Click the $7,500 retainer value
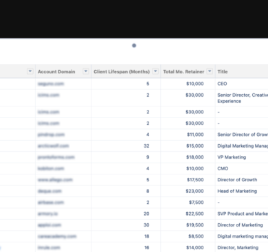This screenshot has width=268, height=252. click(197, 203)
